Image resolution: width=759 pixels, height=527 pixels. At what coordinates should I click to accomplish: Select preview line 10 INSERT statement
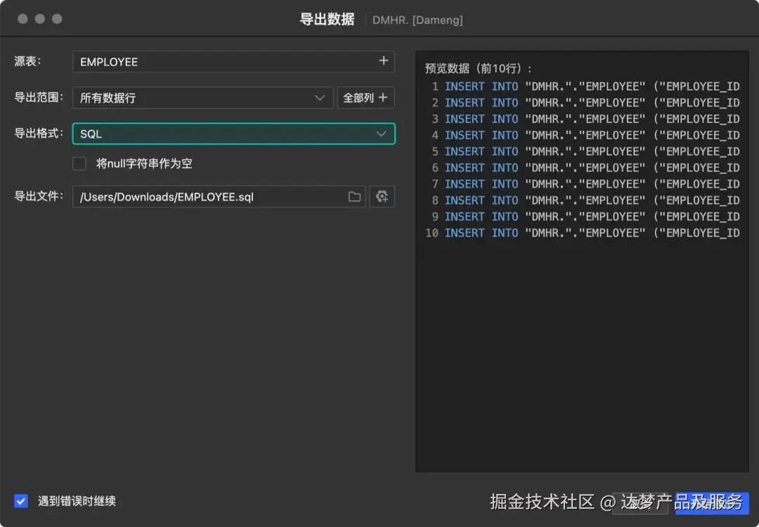592,233
